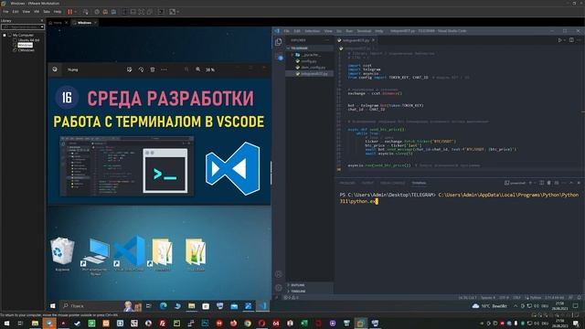The image size is (585, 329).
Task: Split the terminal with the split icon
Action: tap(542, 183)
